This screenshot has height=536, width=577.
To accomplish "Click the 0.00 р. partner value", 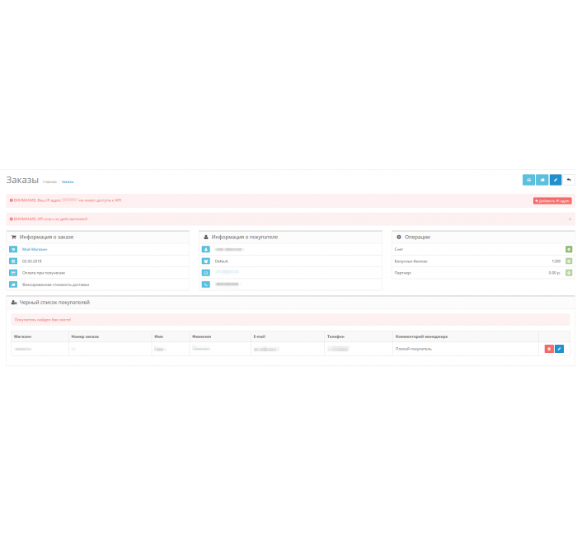I will coord(555,273).
